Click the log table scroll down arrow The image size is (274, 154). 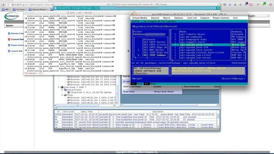(x=218, y=127)
